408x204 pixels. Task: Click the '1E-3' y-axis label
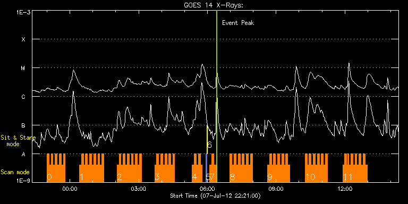(23, 12)
